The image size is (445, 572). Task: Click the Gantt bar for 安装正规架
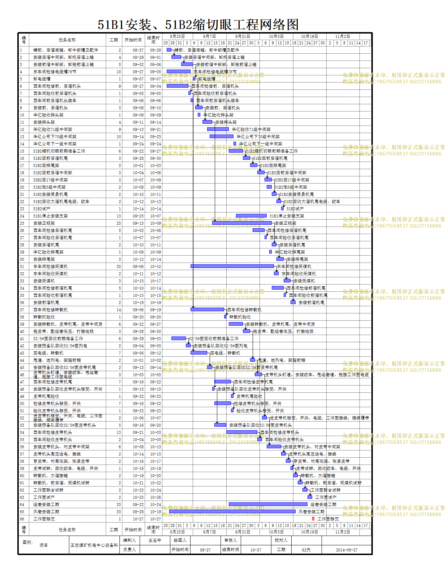[x=242, y=223]
